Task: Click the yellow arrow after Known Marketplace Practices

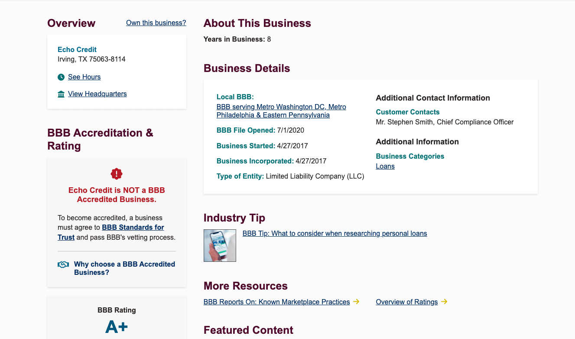Action: pyautogui.click(x=356, y=301)
